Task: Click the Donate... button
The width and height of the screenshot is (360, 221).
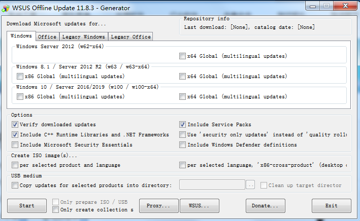Action: pyautogui.click(x=266, y=206)
